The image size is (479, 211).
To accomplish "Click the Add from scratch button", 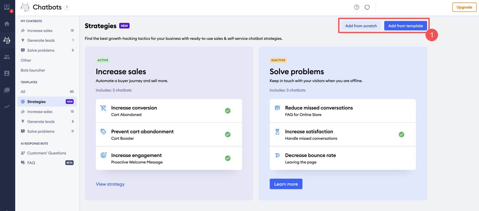I will tap(361, 26).
